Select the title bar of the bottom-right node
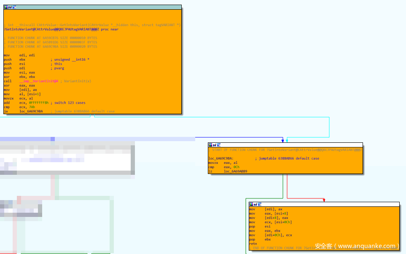 tap(329, 204)
